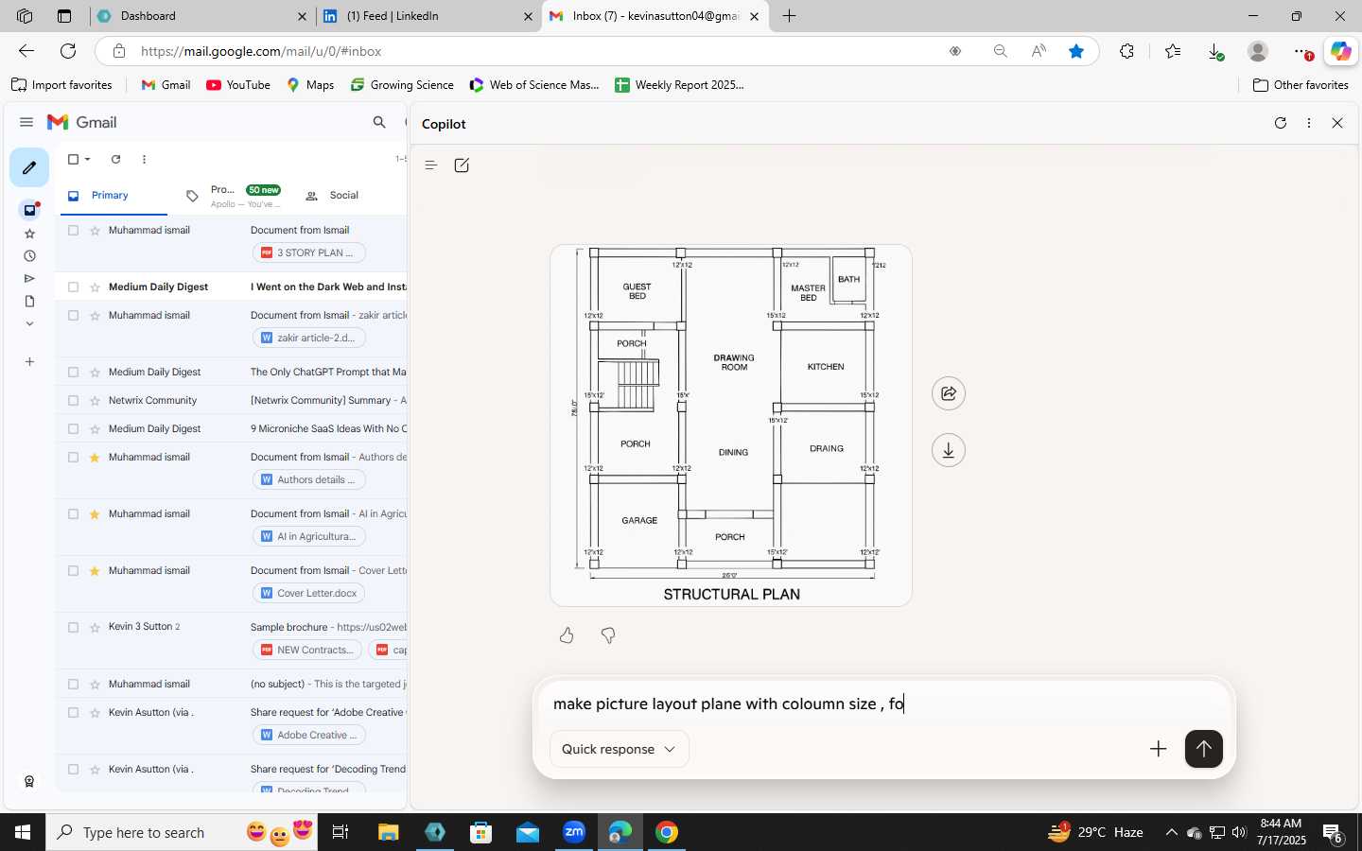Click the plus icon to create new label
This screenshot has width=1362, height=851.
(29, 362)
